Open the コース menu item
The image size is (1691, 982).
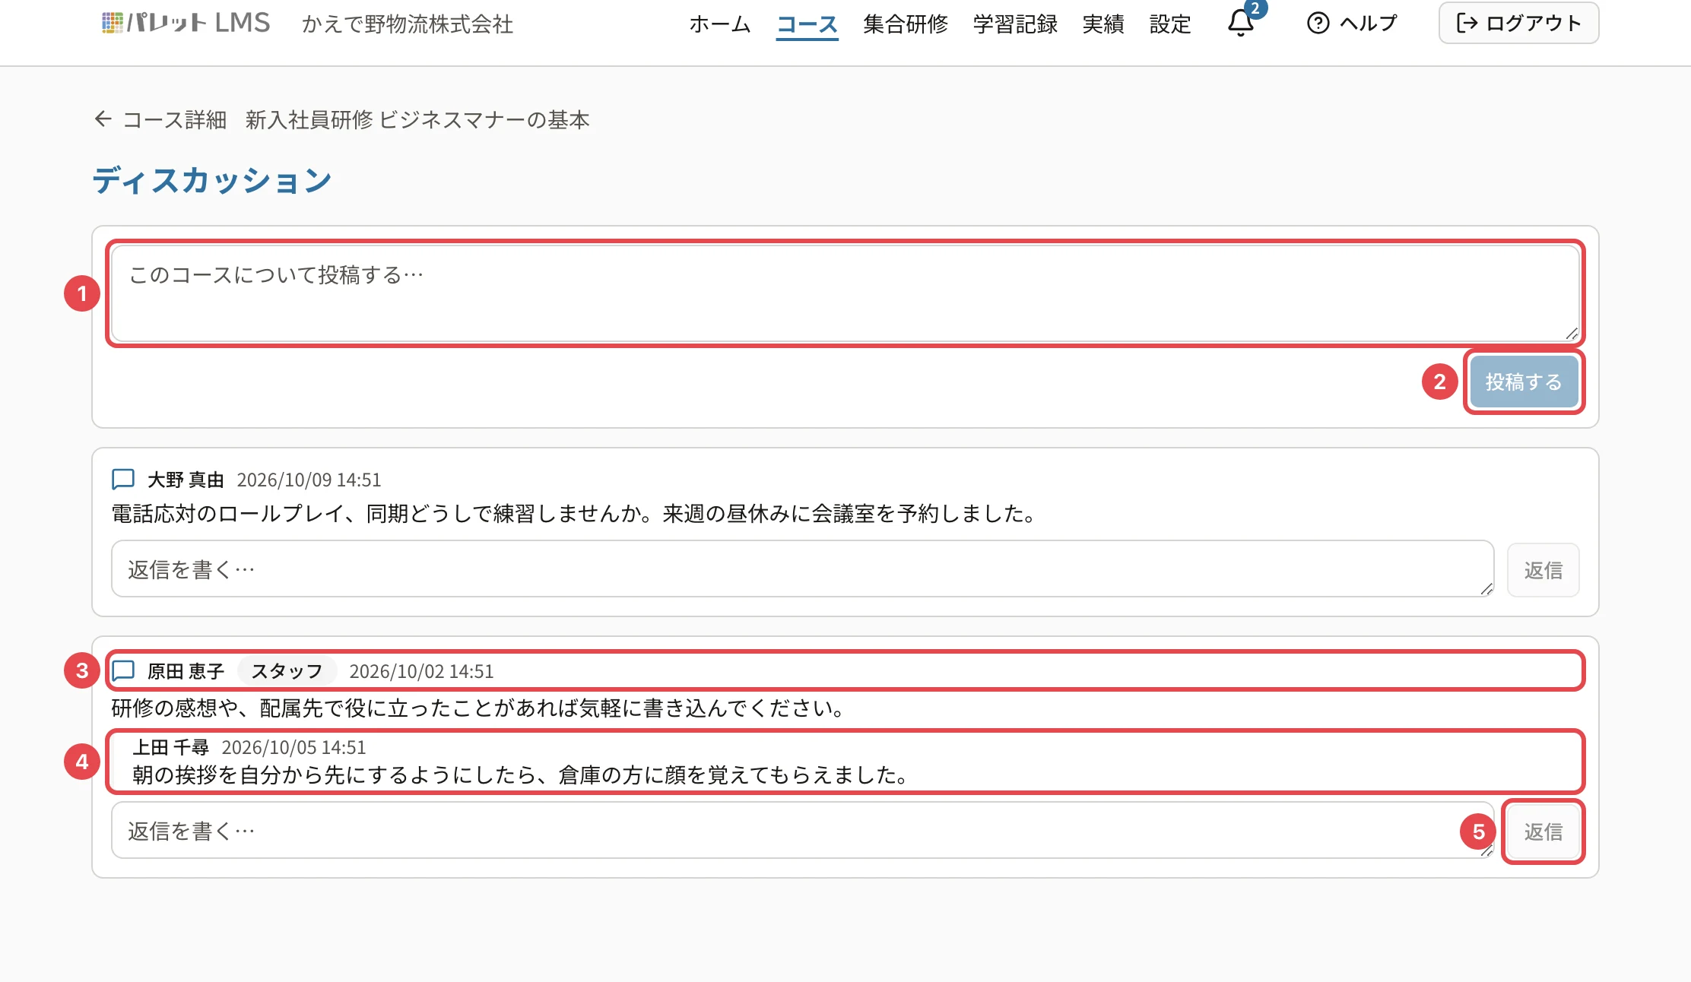click(807, 24)
